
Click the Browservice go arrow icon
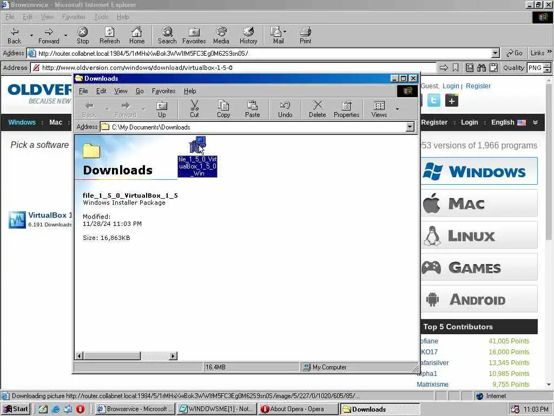click(x=444, y=68)
